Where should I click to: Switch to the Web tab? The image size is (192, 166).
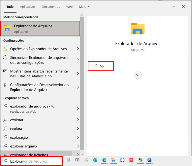click(x=69, y=7)
